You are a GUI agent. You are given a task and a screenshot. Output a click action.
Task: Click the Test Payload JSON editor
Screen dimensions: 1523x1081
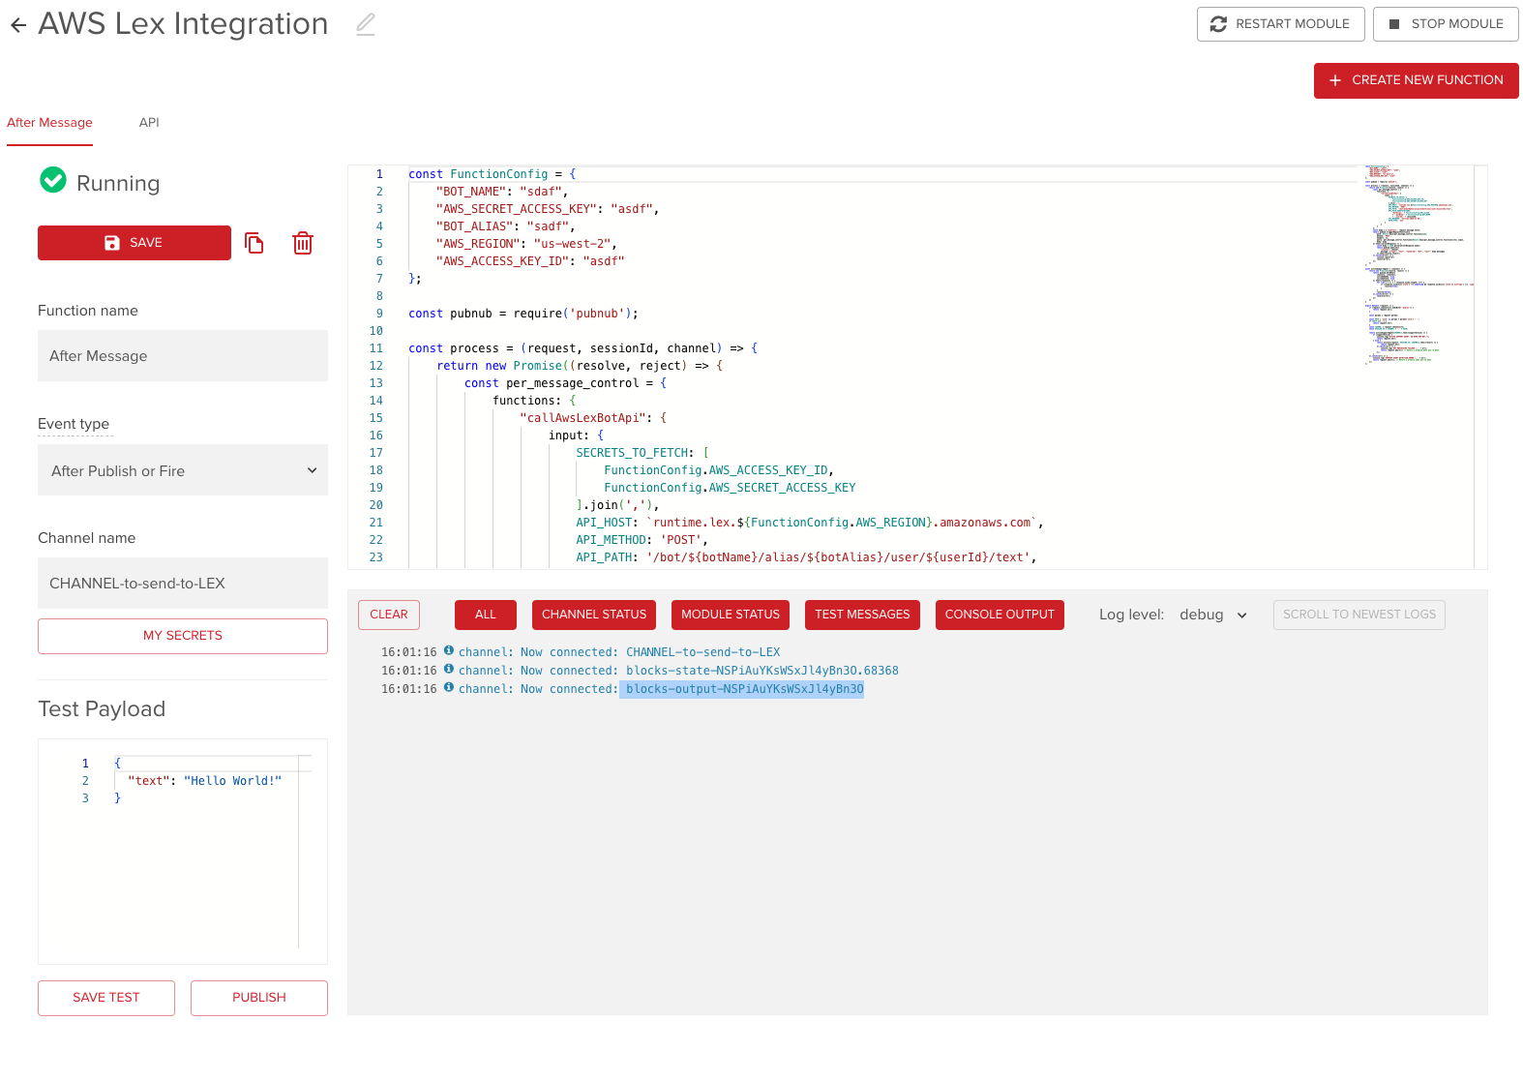tap(183, 852)
